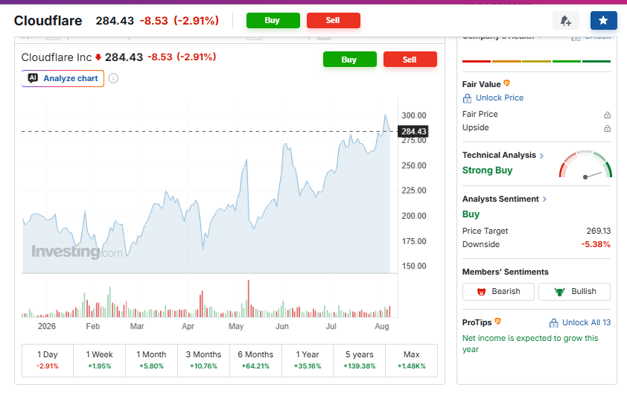Open the Unlock All 13 ProTips link
Image resolution: width=627 pixels, height=393 pixels.
[x=580, y=322]
